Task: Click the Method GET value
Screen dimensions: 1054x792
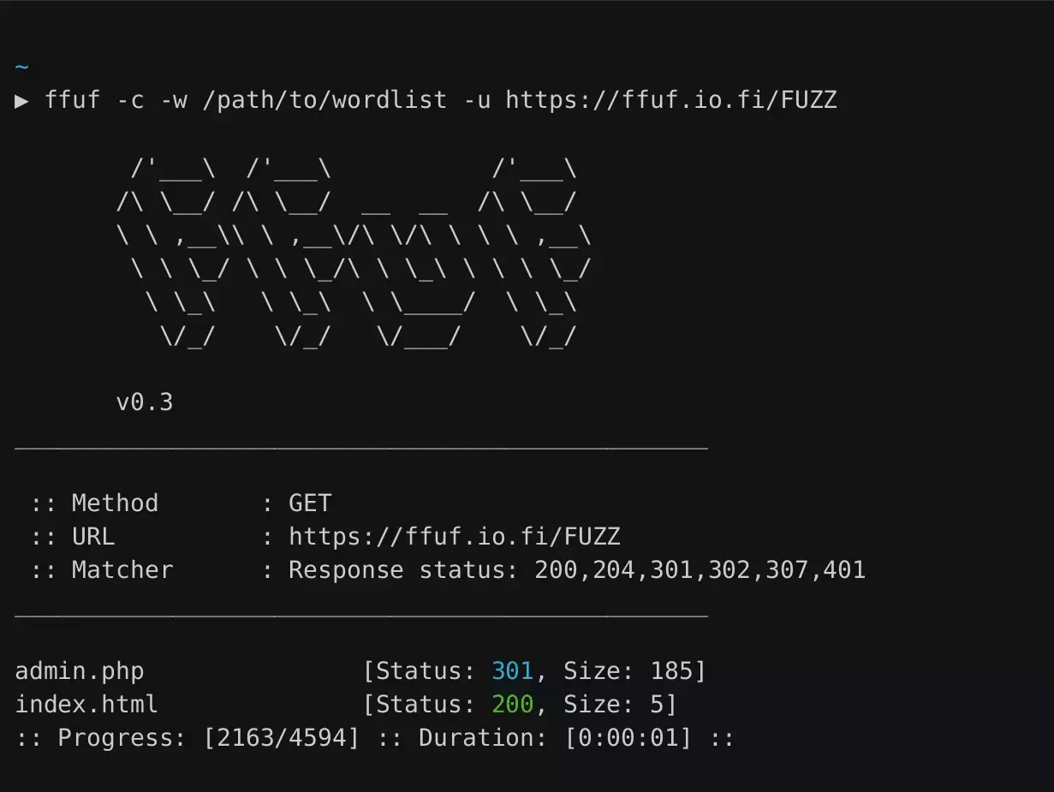Action: point(310,503)
